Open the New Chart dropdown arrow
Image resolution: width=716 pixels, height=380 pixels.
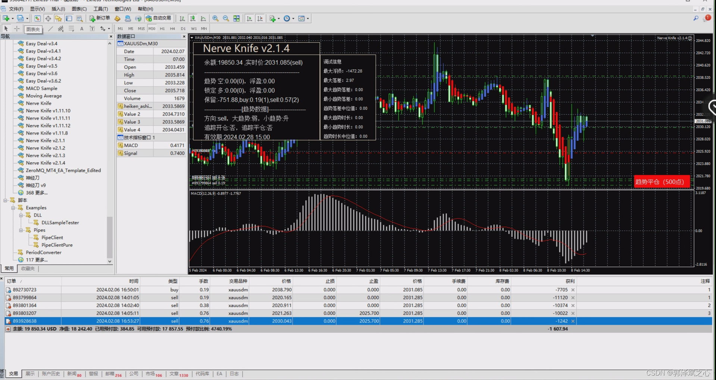click(13, 18)
